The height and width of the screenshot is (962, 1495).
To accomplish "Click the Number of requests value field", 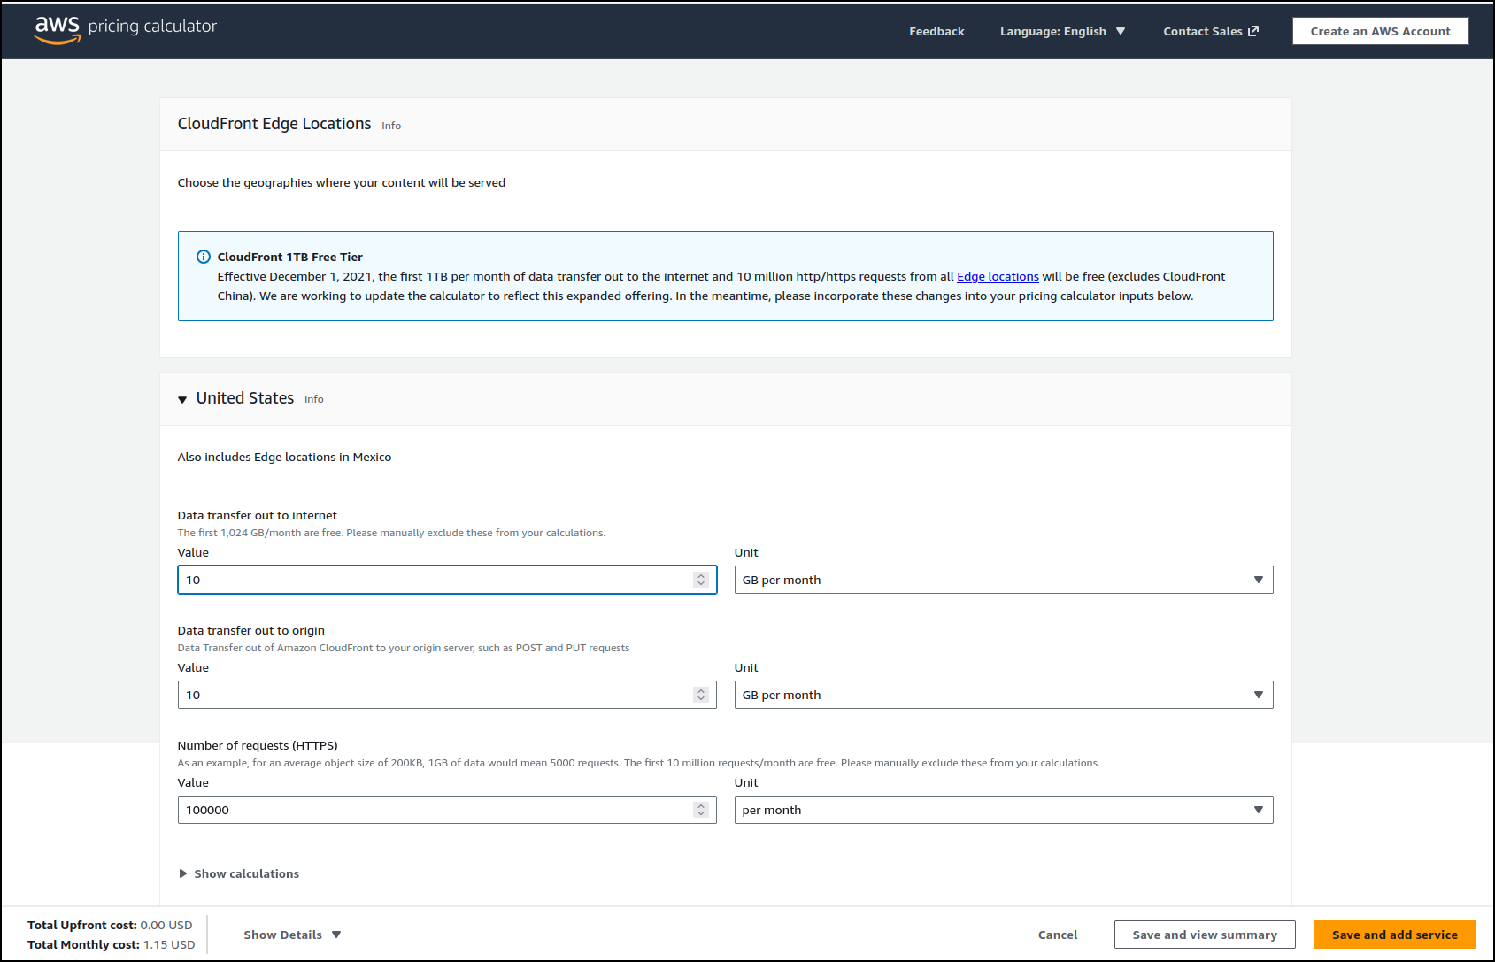I will click(x=434, y=810).
